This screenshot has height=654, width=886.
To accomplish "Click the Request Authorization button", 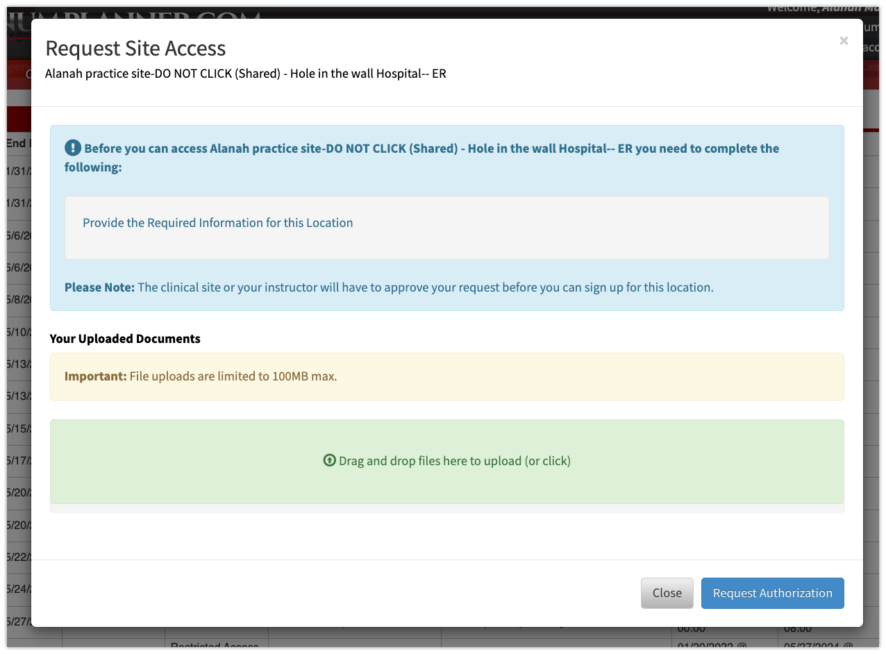I will 773,593.
